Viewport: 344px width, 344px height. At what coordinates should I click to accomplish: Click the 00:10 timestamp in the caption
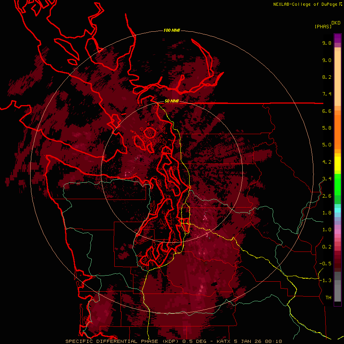click(x=273, y=341)
